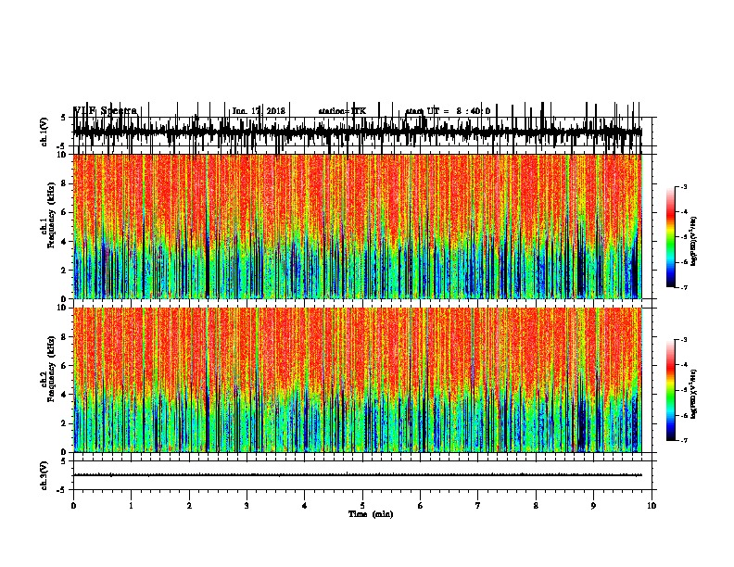Click the time axis tick label "10"

point(652,505)
